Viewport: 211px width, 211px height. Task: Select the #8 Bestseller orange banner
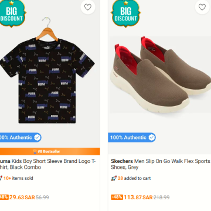coord(50,151)
